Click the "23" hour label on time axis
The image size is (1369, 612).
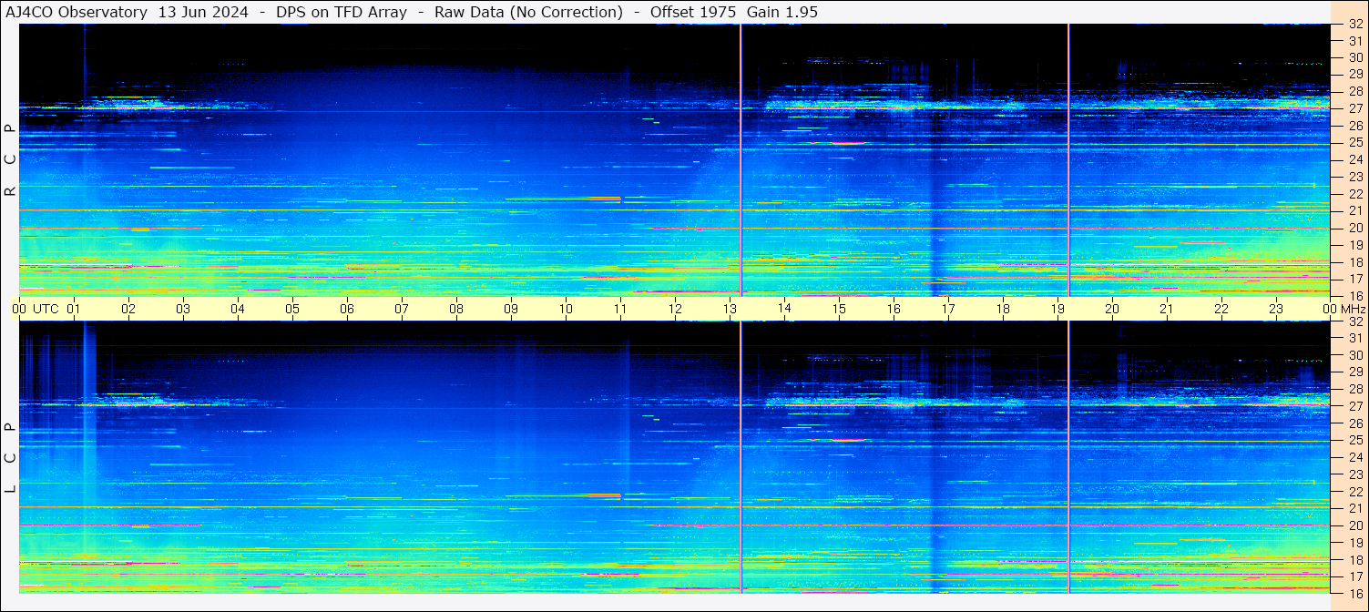pos(1276,309)
